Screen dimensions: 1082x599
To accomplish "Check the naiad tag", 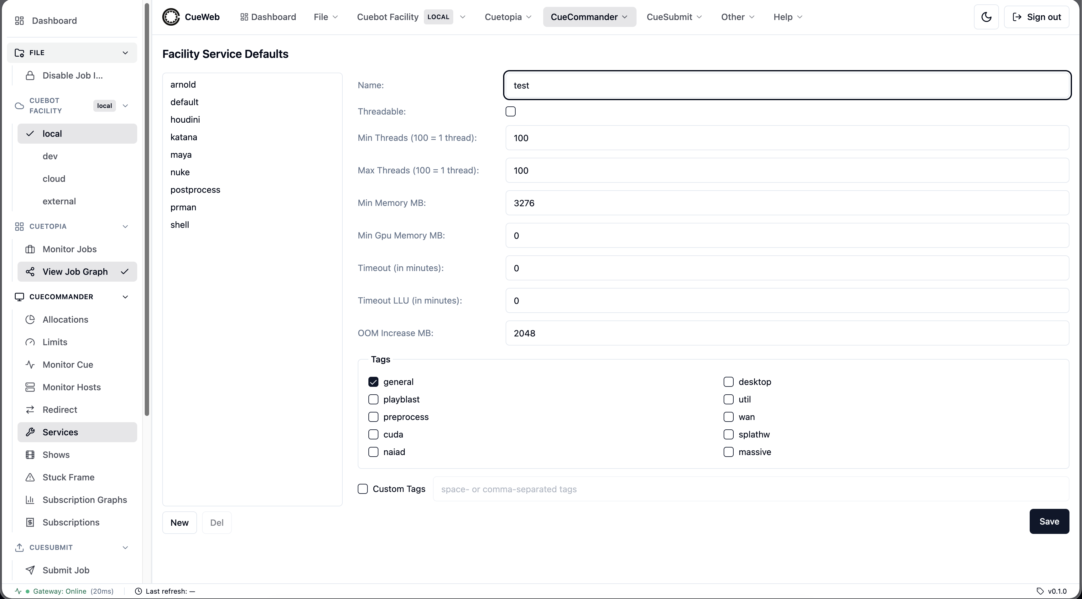I will (373, 452).
